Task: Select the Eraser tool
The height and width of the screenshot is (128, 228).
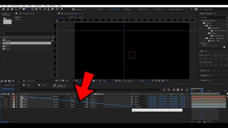Action: point(52,9)
